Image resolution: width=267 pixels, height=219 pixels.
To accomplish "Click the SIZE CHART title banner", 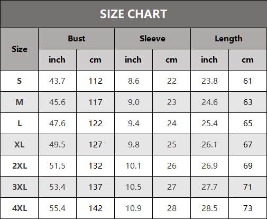I will pyautogui.click(x=133, y=14).
